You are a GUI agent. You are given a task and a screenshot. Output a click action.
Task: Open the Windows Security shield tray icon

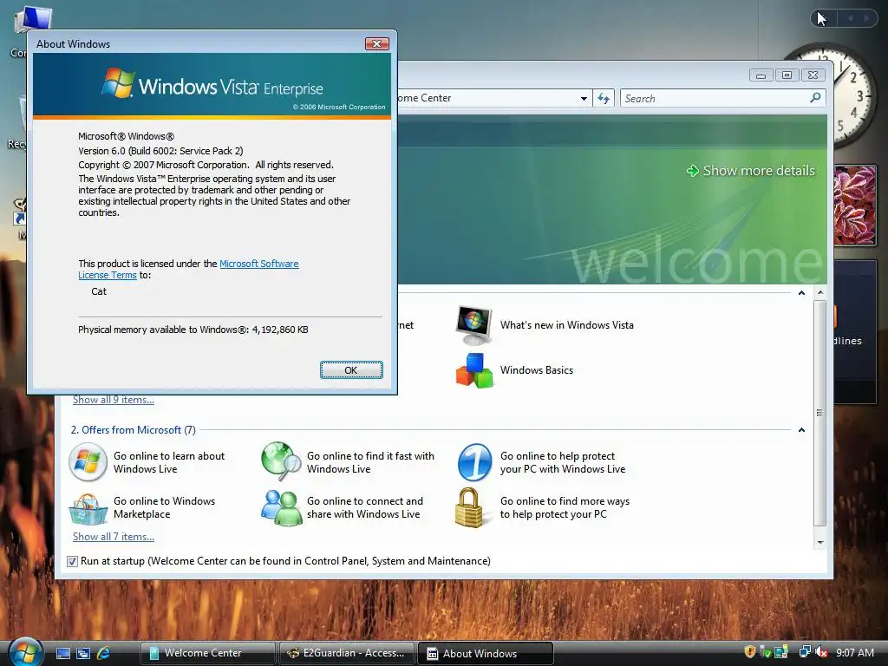point(750,652)
